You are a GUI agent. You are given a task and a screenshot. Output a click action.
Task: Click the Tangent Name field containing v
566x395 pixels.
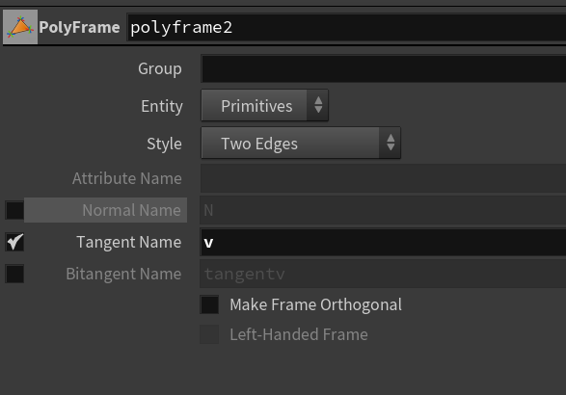(384, 242)
